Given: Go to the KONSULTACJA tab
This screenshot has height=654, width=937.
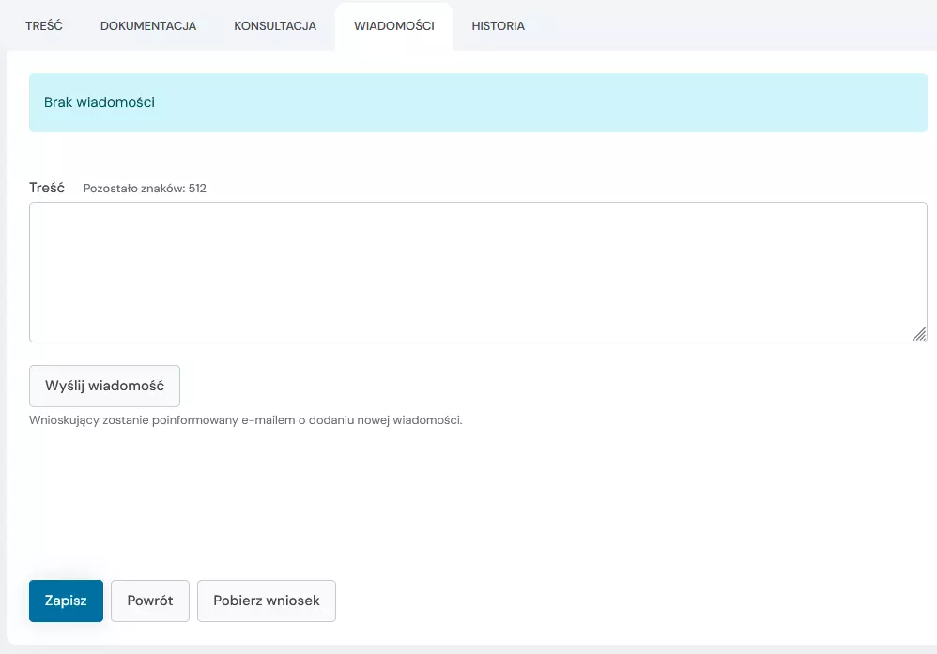Looking at the screenshot, I should click(x=275, y=26).
